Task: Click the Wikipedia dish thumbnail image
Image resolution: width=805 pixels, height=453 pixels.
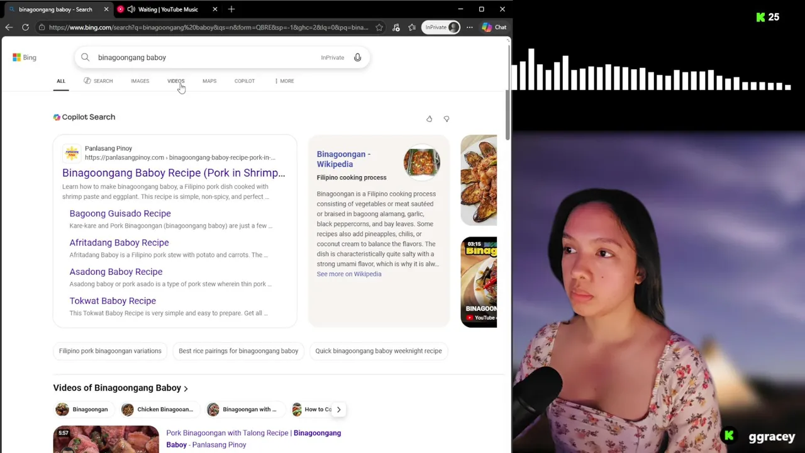Action: [x=422, y=162]
